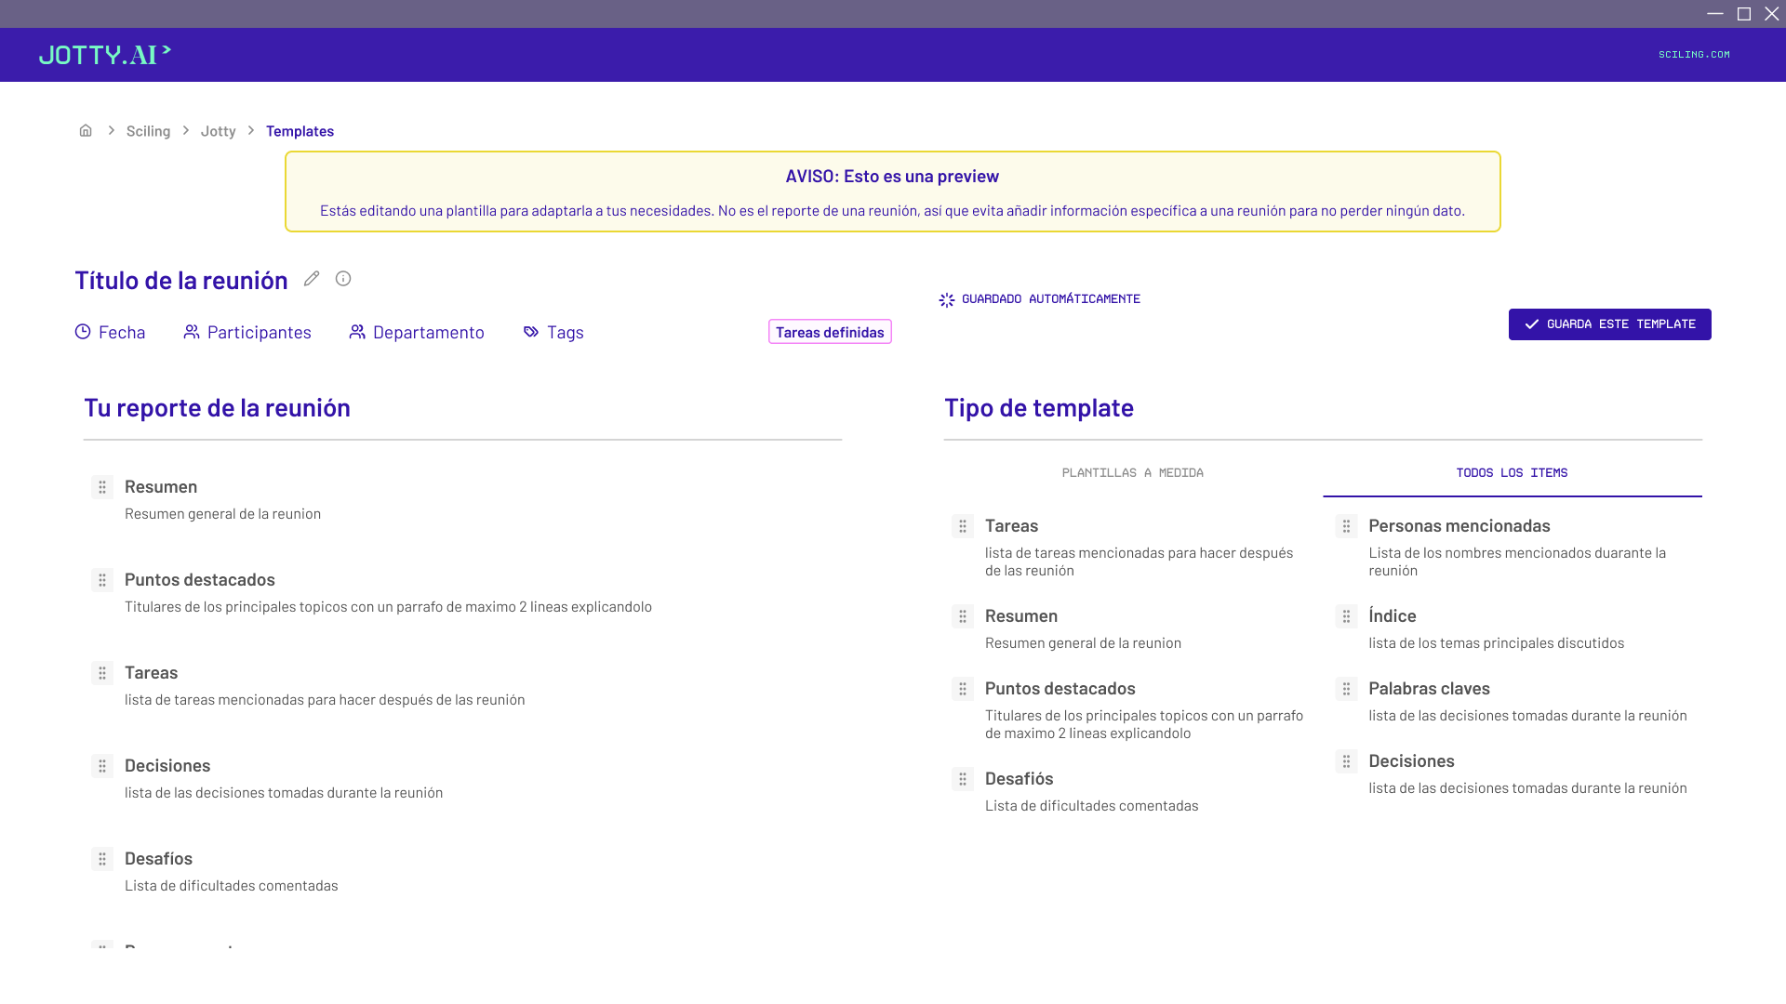The height and width of the screenshot is (1004, 1786).
Task: Grab the drag handle for Puntos destacados in report
Action: click(x=102, y=580)
